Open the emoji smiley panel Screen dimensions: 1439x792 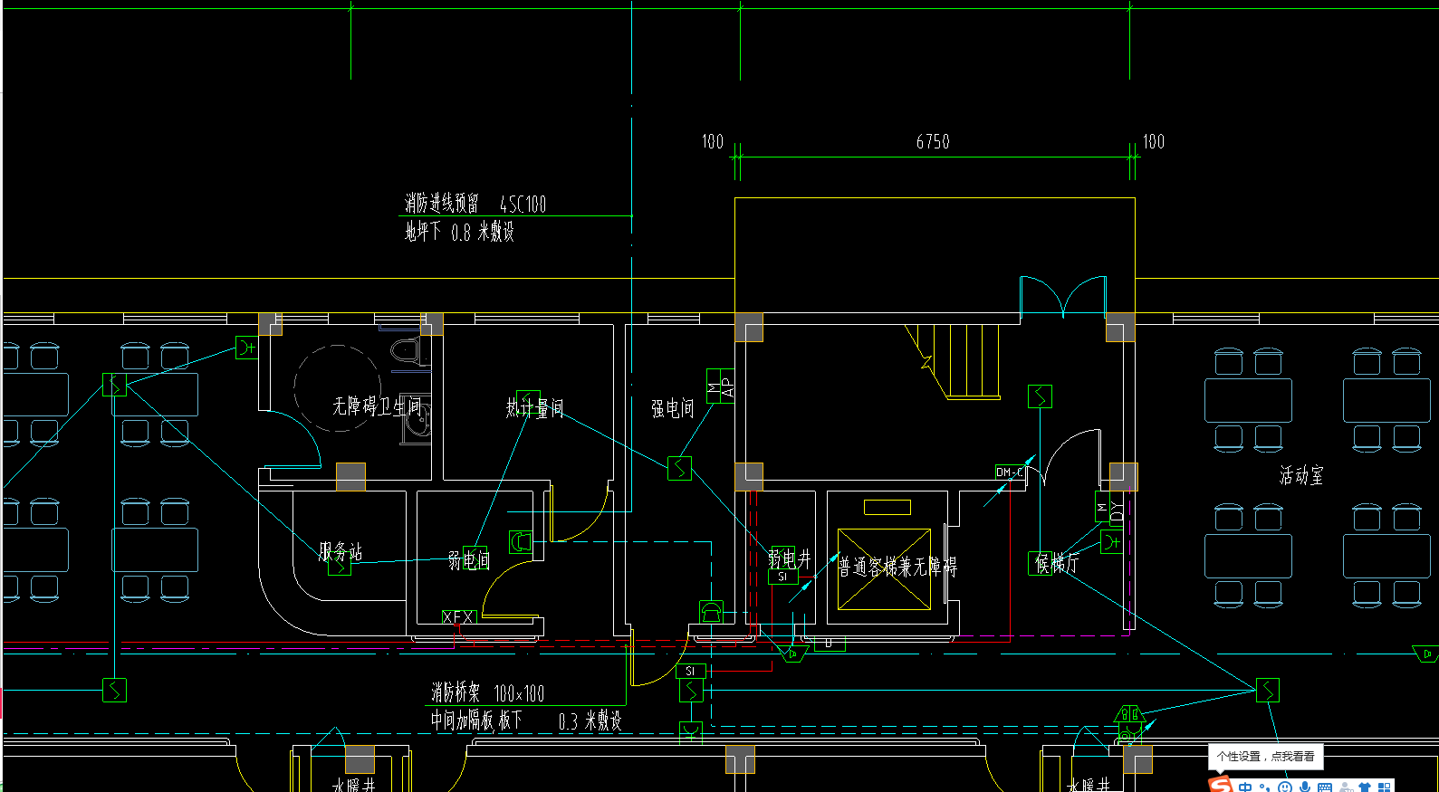(x=1285, y=787)
